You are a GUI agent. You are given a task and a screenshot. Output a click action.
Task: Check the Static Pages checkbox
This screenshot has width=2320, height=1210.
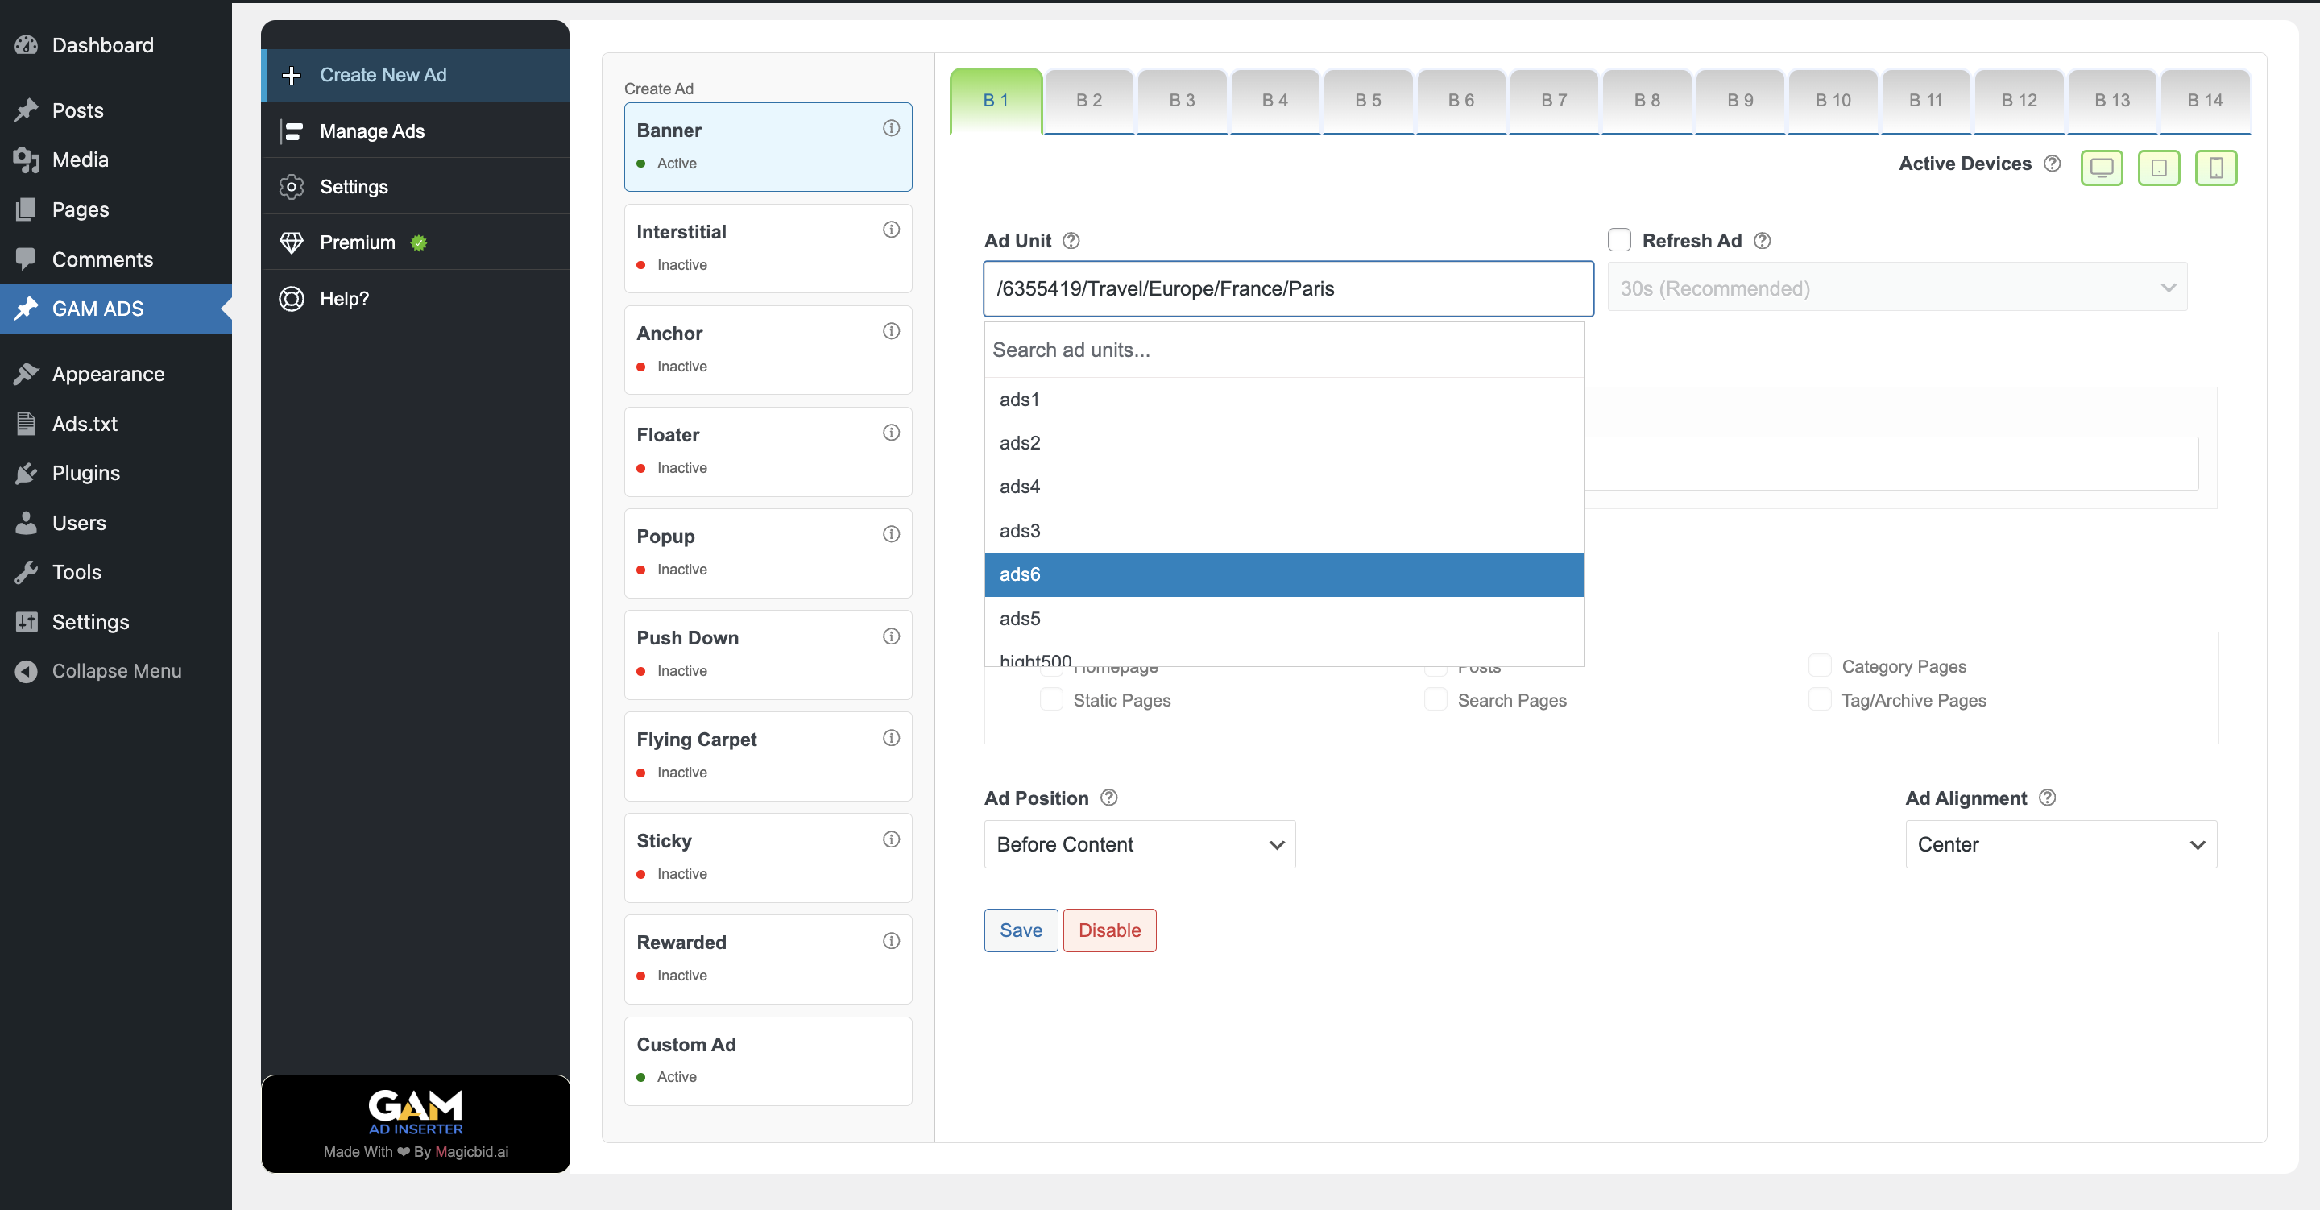[x=1051, y=699]
